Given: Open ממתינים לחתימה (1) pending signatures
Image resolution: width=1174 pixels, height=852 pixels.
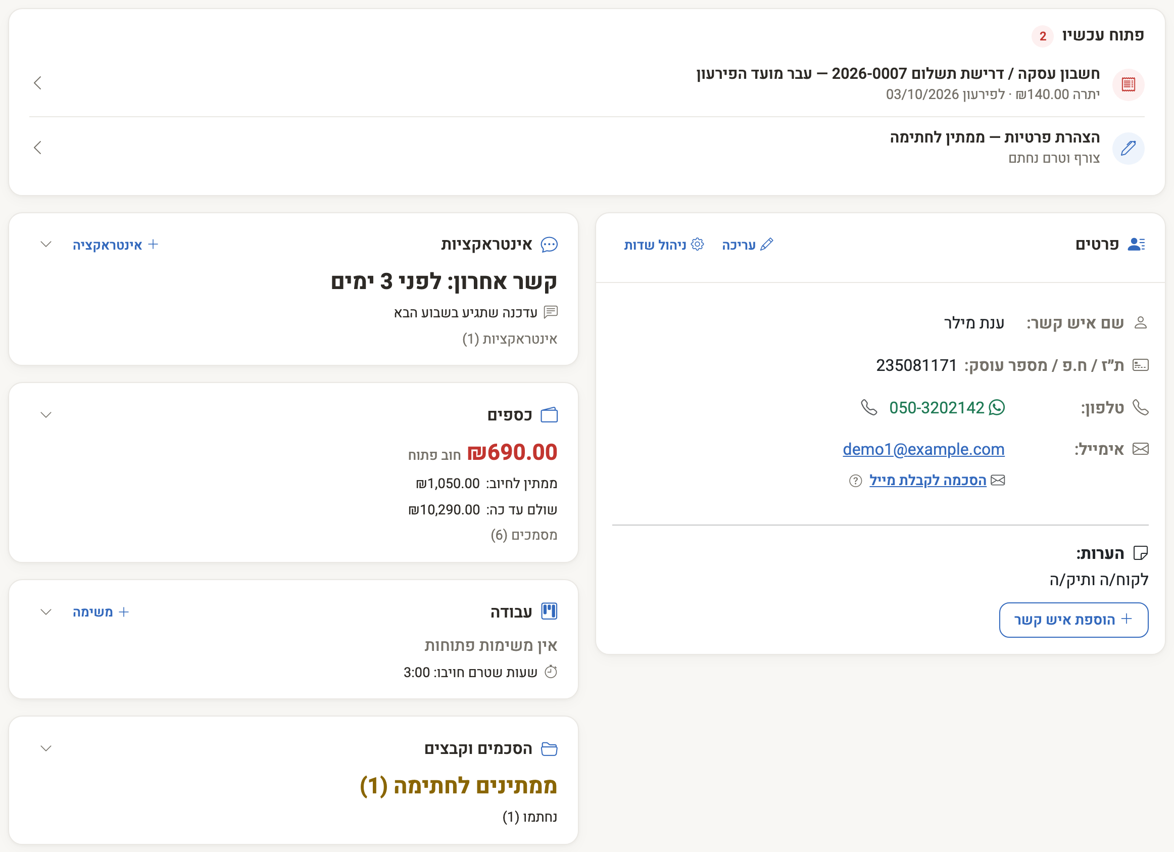Looking at the screenshot, I should coord(458,786).
